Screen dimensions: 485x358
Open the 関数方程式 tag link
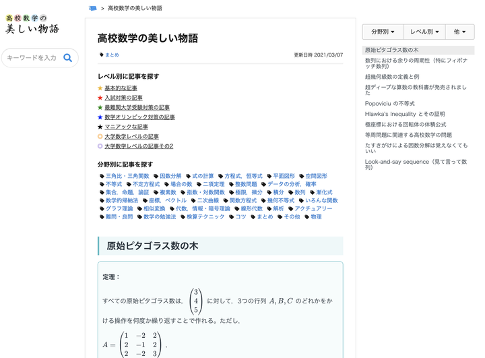[x=243, y=201]
